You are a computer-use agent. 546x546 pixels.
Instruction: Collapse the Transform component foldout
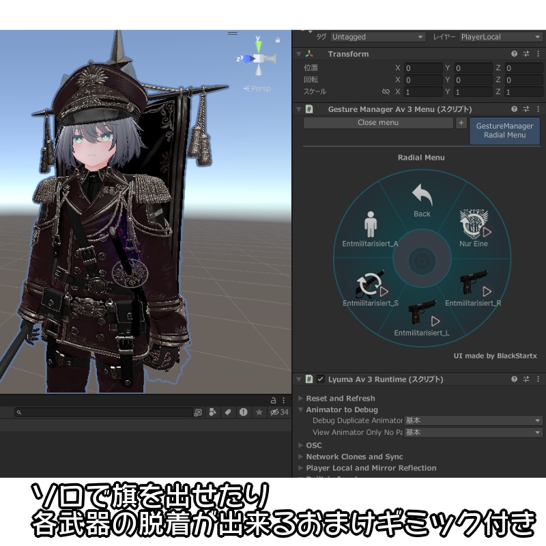(x=299, y=54)
